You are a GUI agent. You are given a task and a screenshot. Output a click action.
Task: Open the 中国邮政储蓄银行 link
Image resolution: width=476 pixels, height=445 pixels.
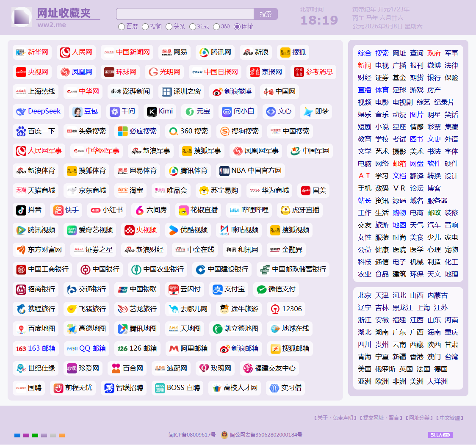(293, 270)
